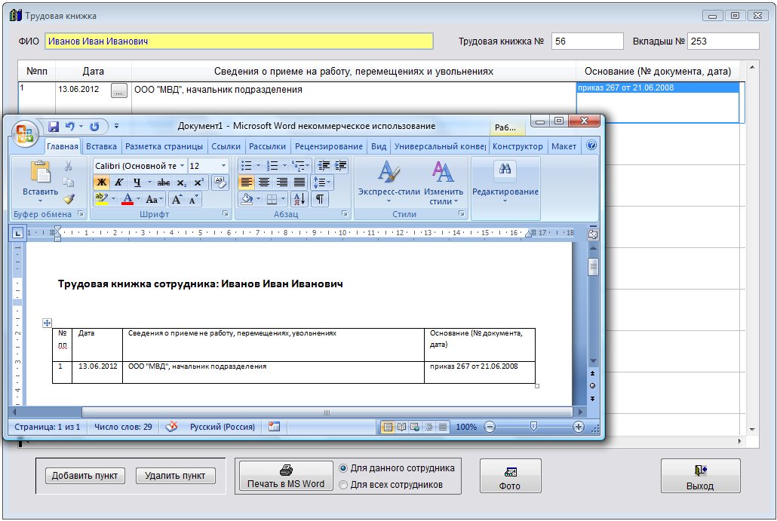This screenshot has height=521, width=777.
Task: Open Word help question mark icon
Action: (591, 145)
